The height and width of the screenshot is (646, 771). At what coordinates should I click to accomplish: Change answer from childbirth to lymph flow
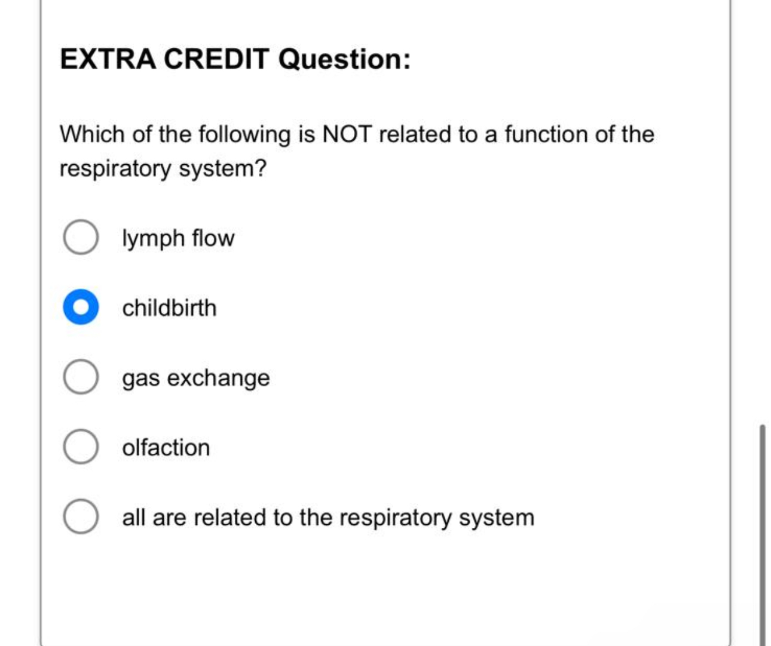pos(81,238)
